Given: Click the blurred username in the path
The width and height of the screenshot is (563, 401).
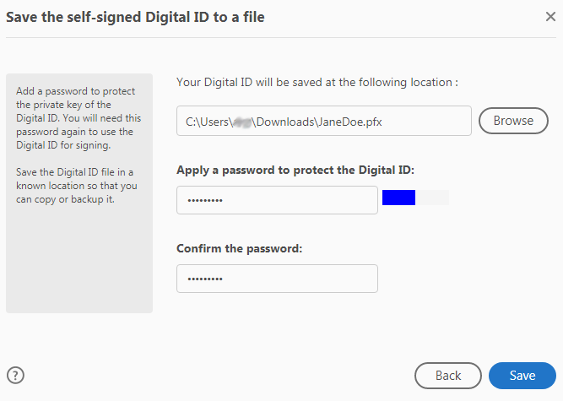Looking at the screenshot, I should click(x=245, y=121).
